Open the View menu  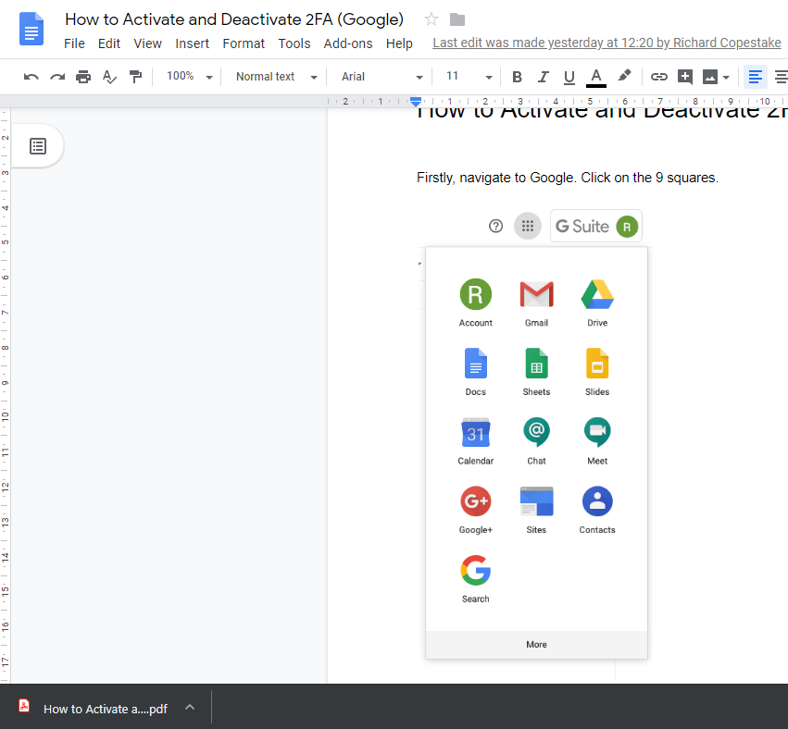(x=147, y=43)
